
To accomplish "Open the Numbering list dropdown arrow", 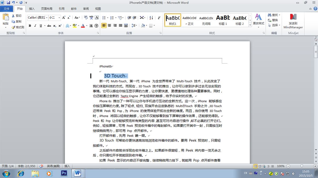I will (116, 18).
